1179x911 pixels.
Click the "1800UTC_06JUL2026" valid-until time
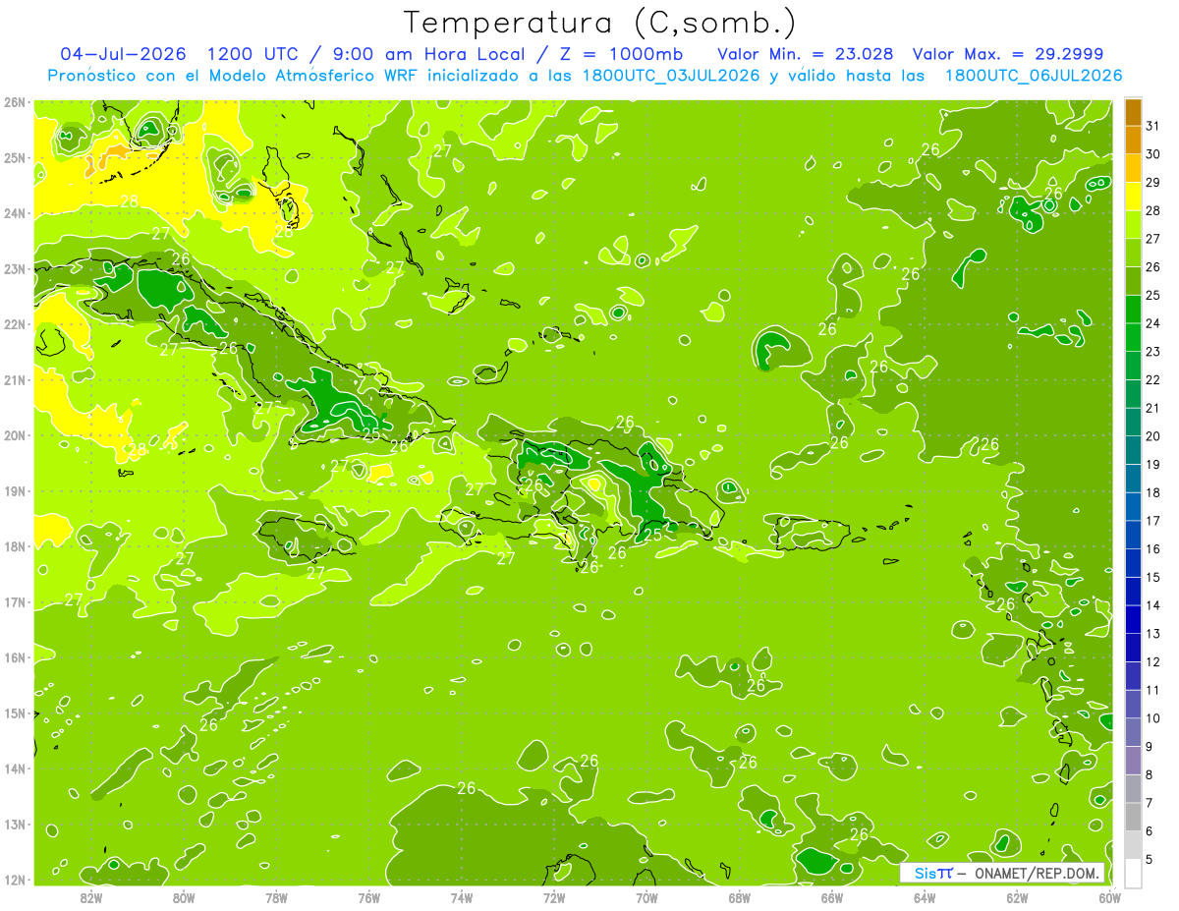click(x=1033, y=76)
